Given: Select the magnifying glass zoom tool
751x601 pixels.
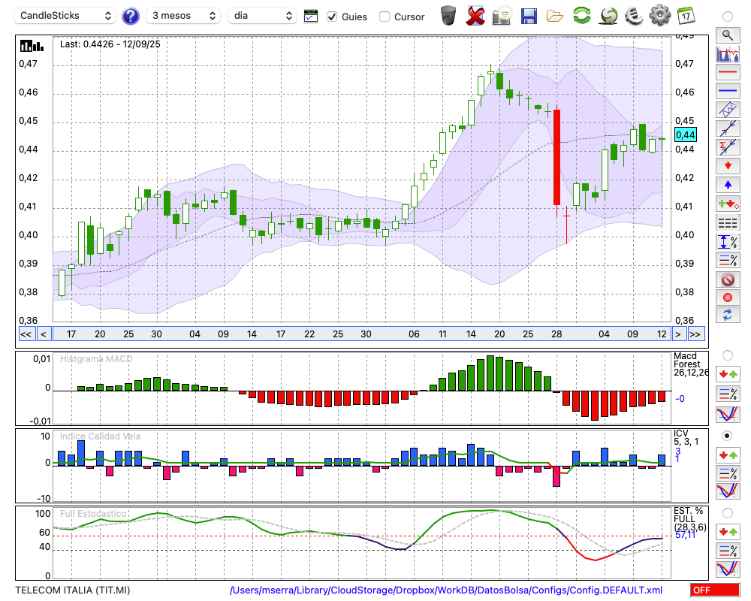Looking at the screenshot, I should click(x=728, y=35).
